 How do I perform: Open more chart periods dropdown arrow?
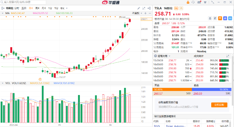[x=67, y=8]
